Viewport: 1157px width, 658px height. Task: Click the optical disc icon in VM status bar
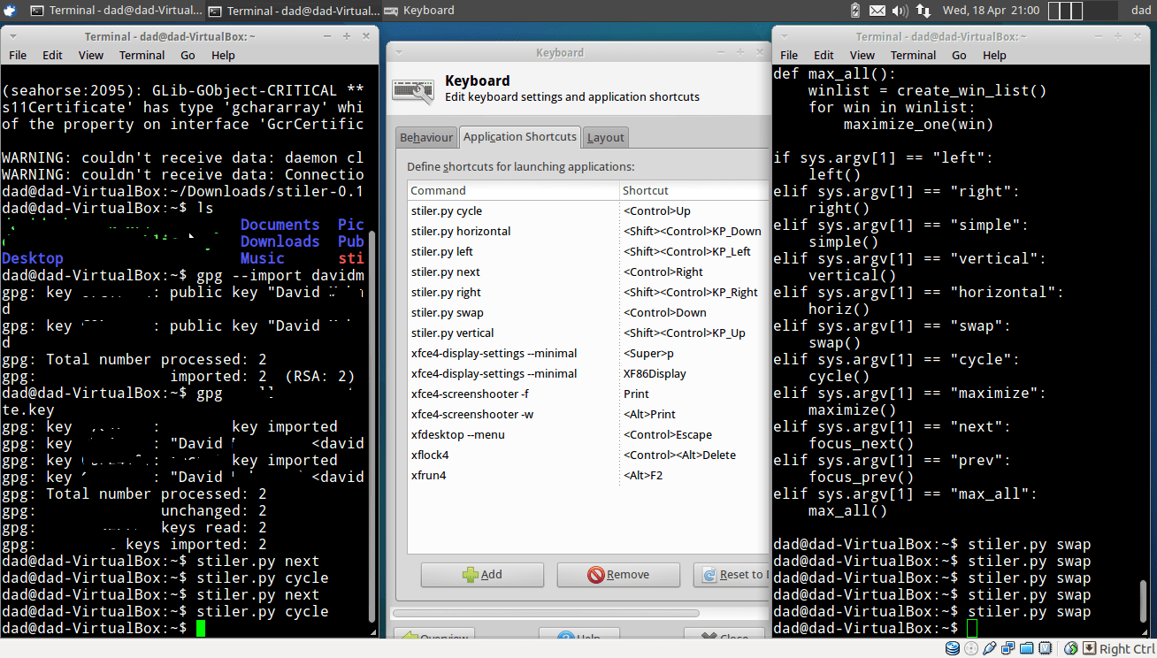point(971,648)
